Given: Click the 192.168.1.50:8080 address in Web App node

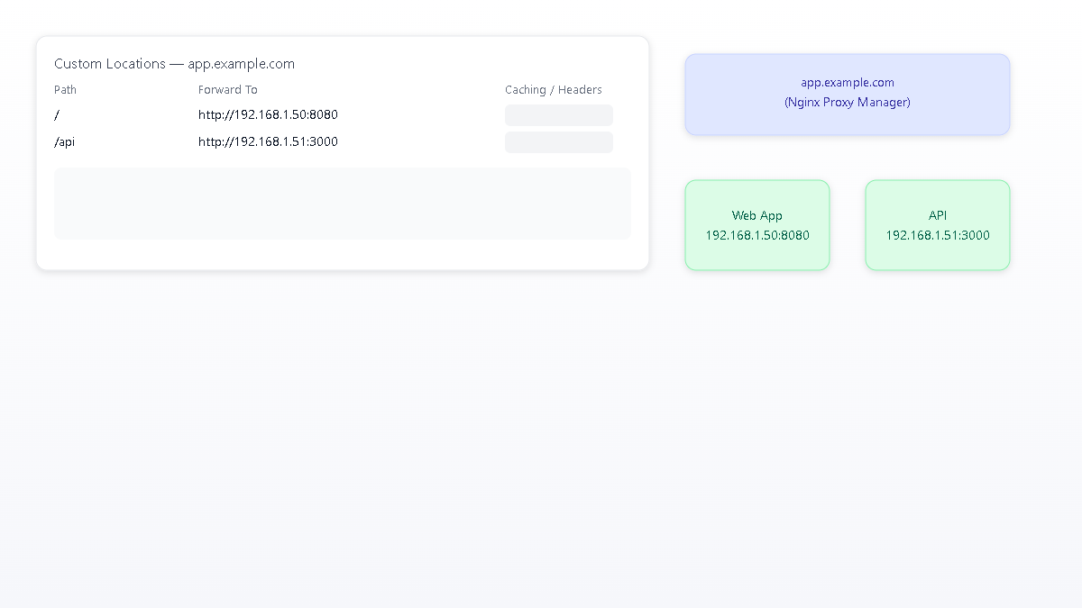Looking at the screenshot, I should (x=757, y=235).
